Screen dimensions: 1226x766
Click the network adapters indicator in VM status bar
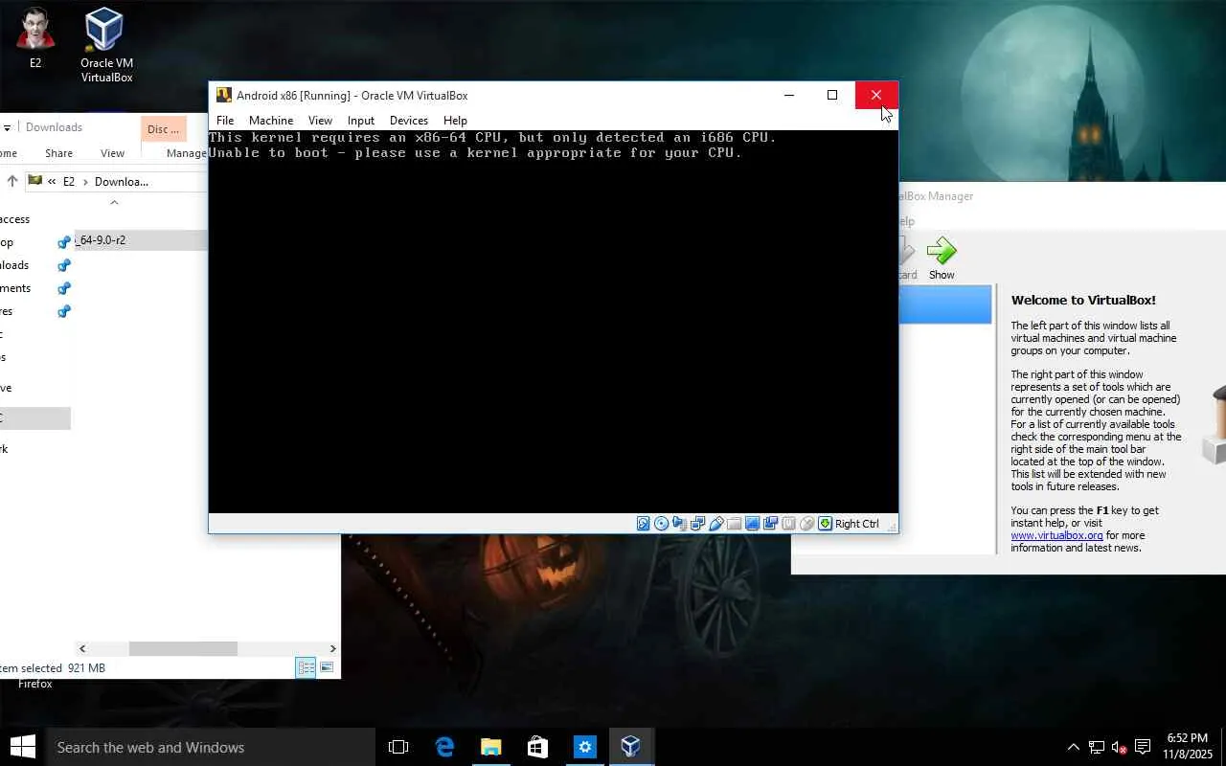pyautogui.click(x=698, y=524)
